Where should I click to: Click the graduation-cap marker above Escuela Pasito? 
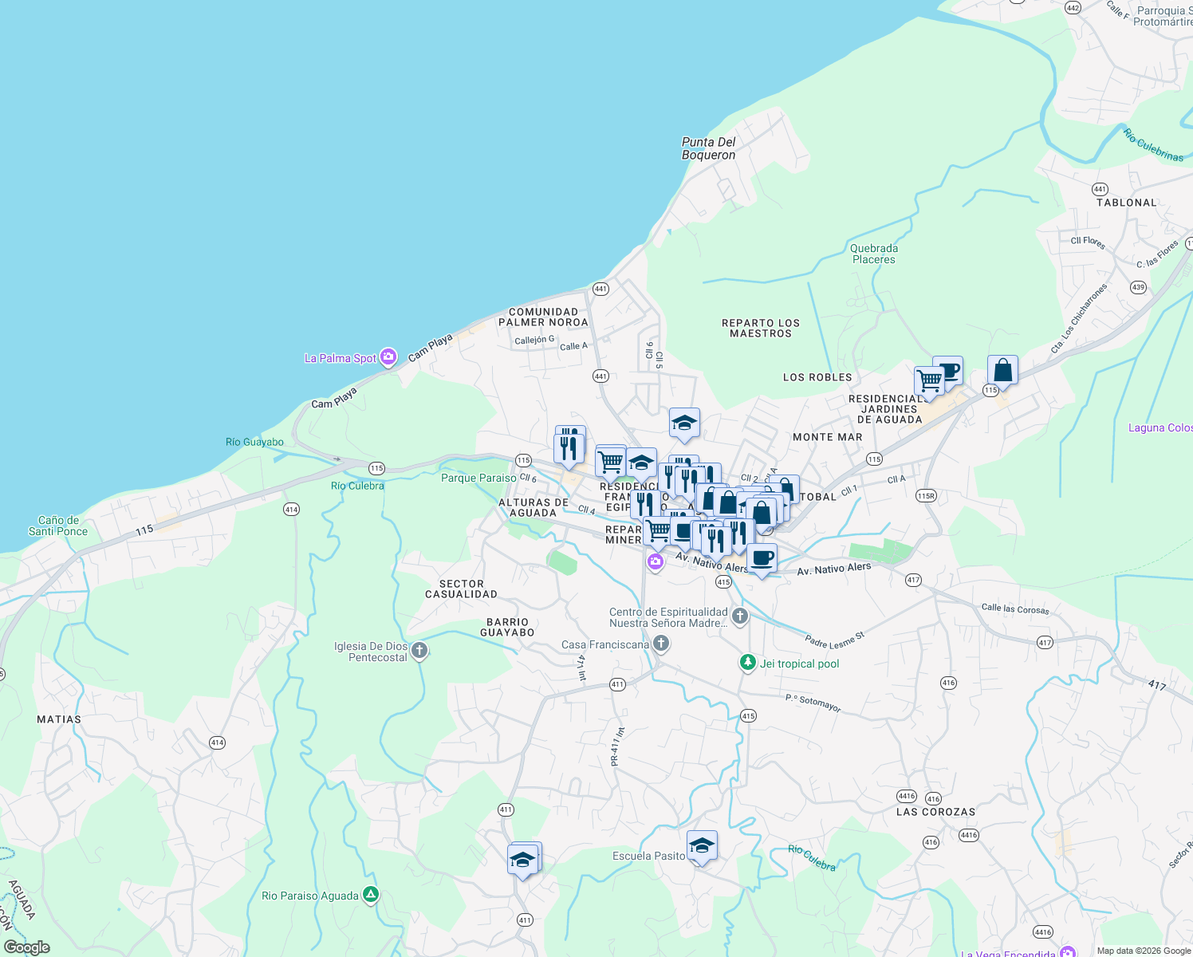pos(701,845)
